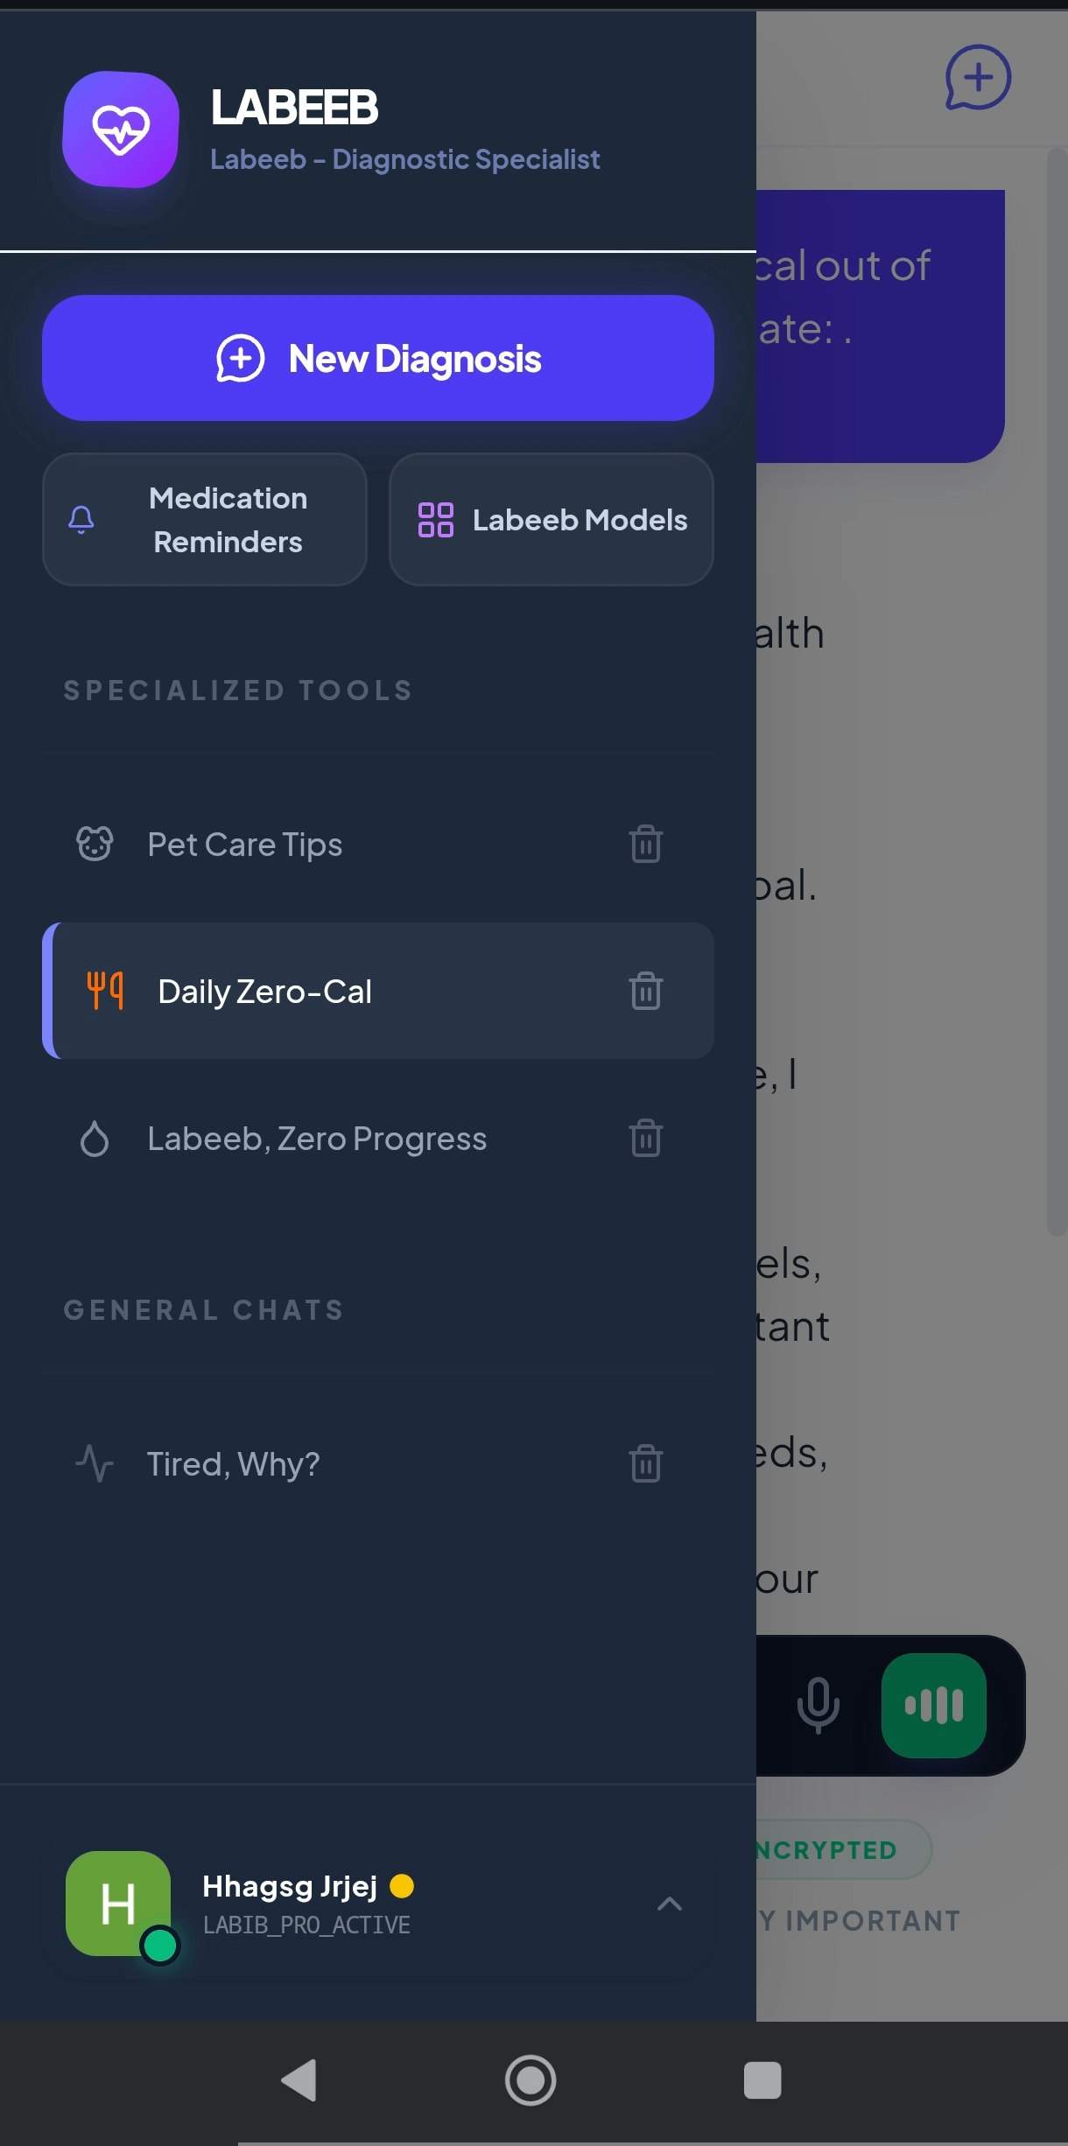Click the chat scrollbar
Viewport: 1068px width, 2146px height.
(1057, 691)
